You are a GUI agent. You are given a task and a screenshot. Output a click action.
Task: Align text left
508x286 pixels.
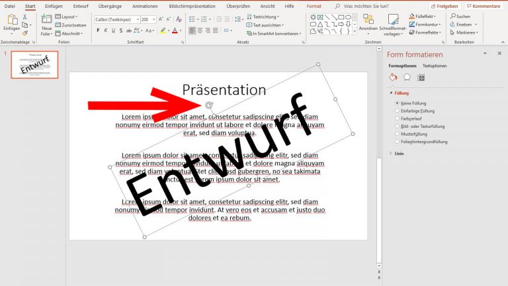(192, 30)
